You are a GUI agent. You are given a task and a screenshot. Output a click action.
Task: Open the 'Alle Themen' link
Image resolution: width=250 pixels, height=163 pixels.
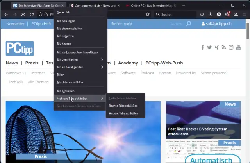click(38, 82)
